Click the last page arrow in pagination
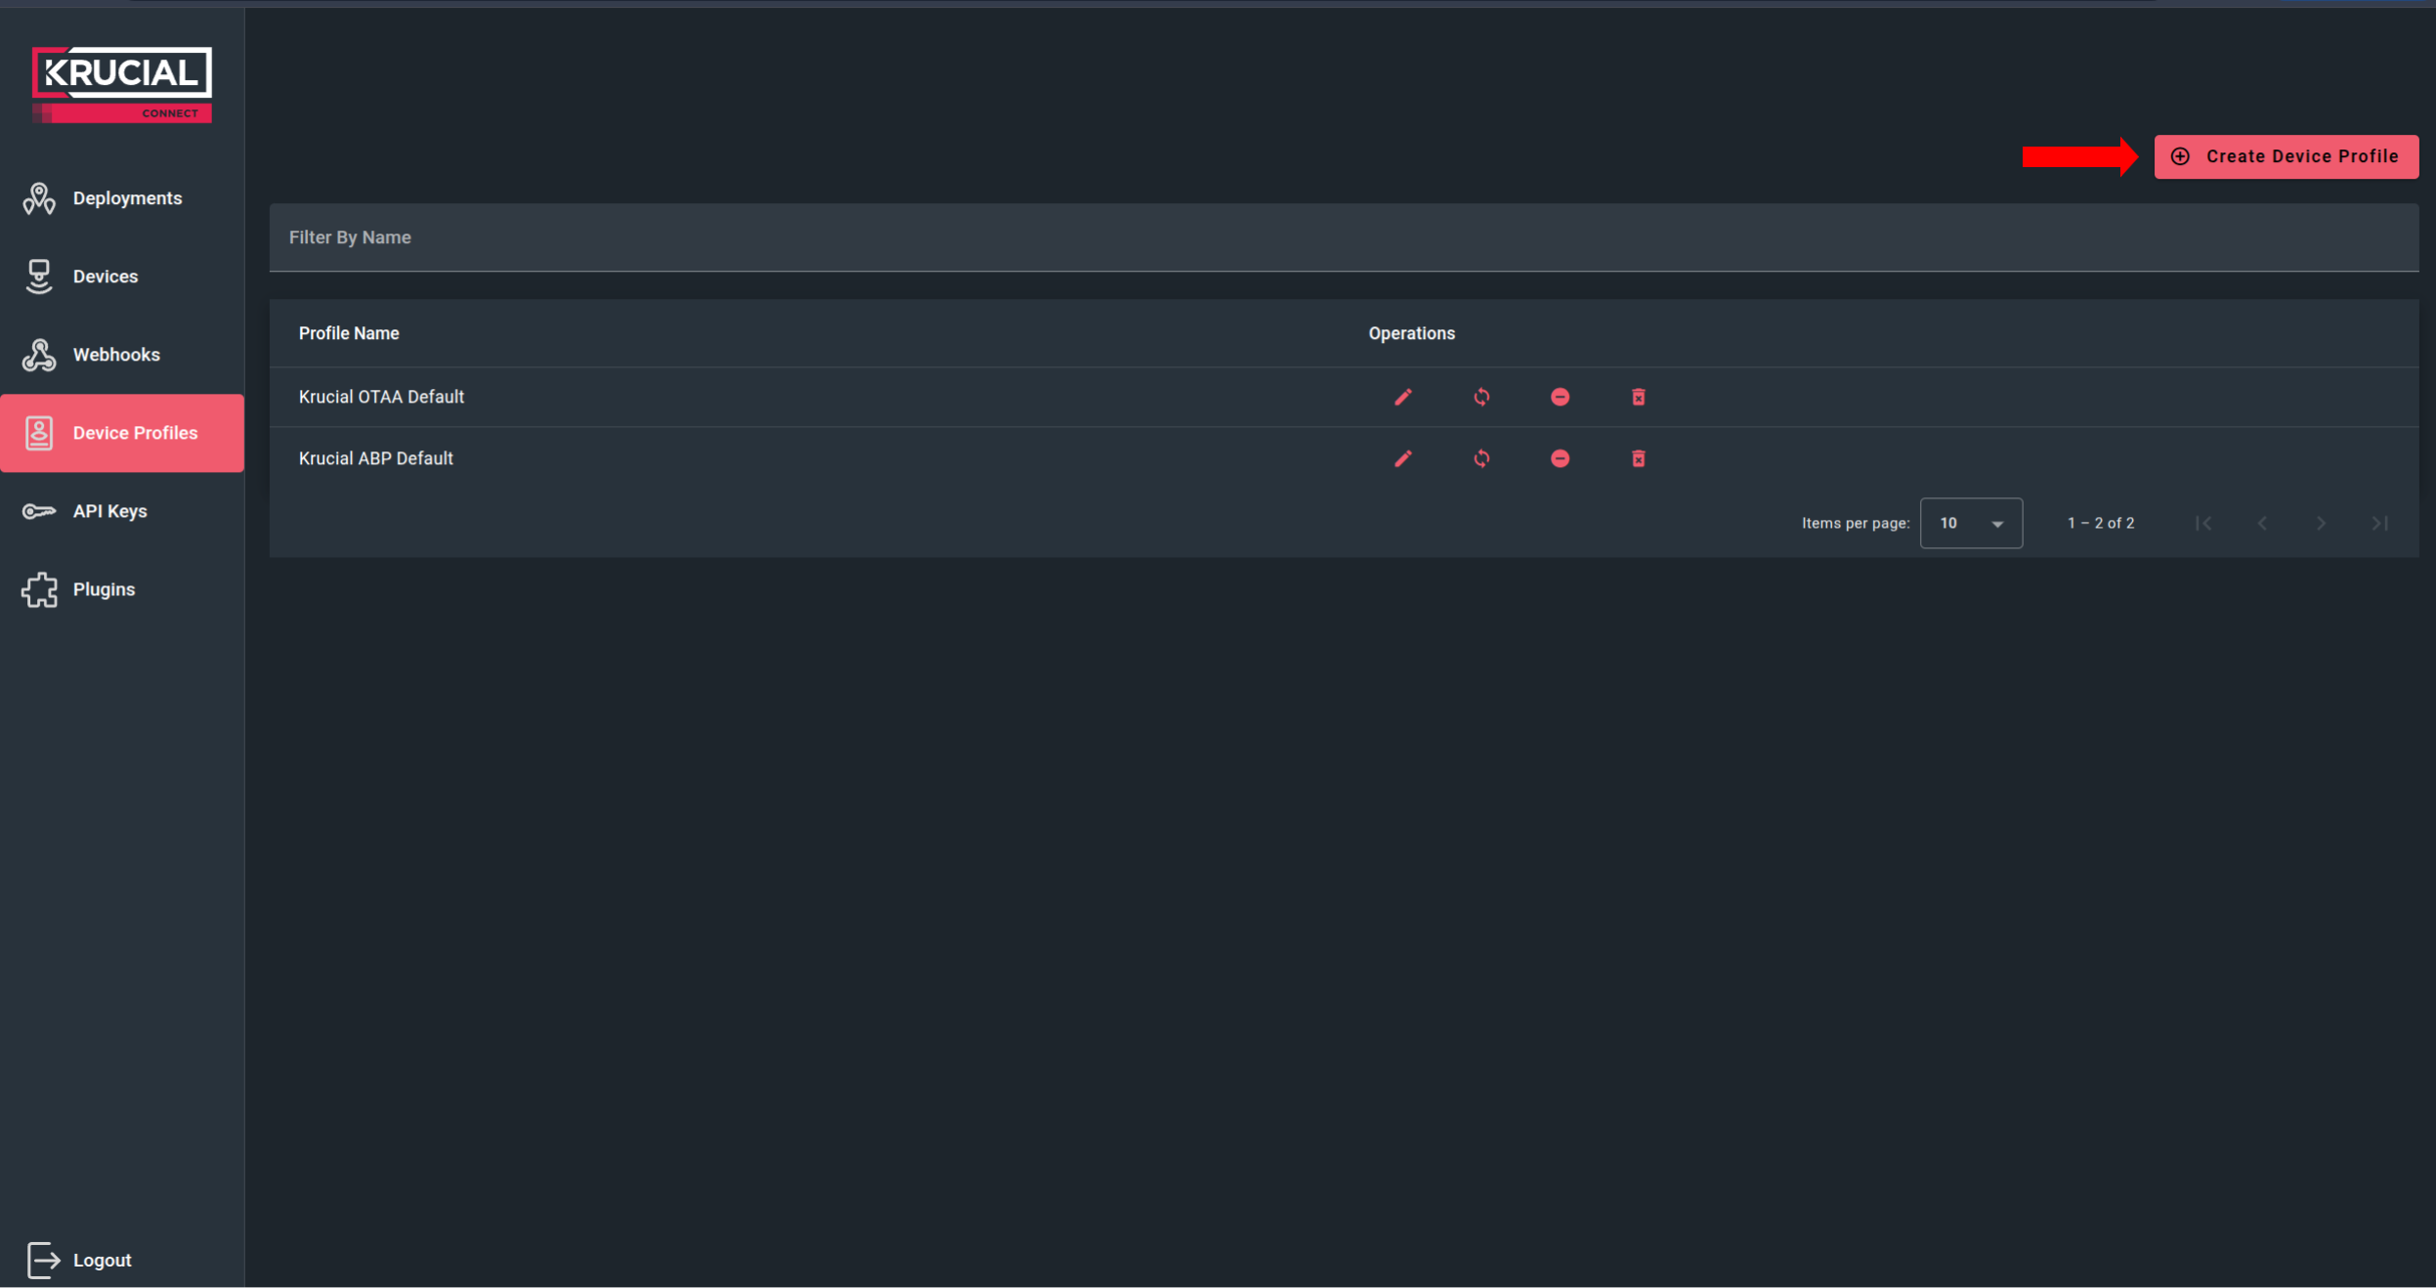This screenshot has height=1288, width=2436. pyautogui.click(x=2379, y=523)
